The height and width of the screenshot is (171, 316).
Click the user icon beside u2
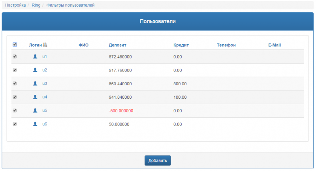pos(35,70)
